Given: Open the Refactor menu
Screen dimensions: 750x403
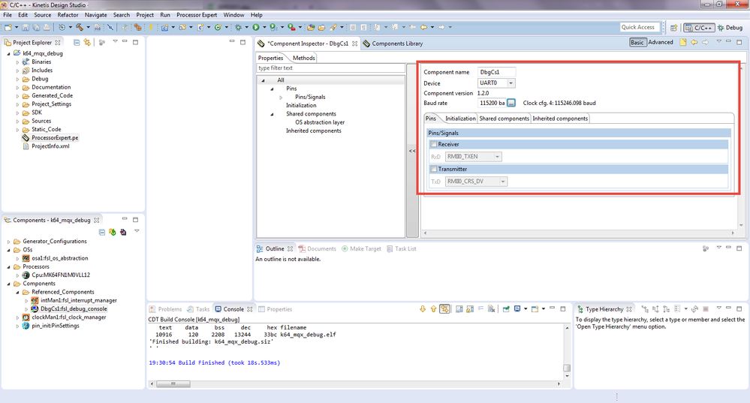Looking at the screenshot, I should coord(68,15).
